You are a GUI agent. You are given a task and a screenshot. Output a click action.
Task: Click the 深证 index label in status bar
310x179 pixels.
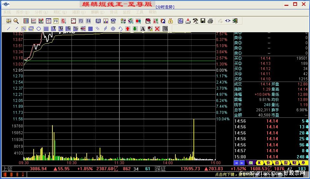pyautogui.click(x=160, y=169)
